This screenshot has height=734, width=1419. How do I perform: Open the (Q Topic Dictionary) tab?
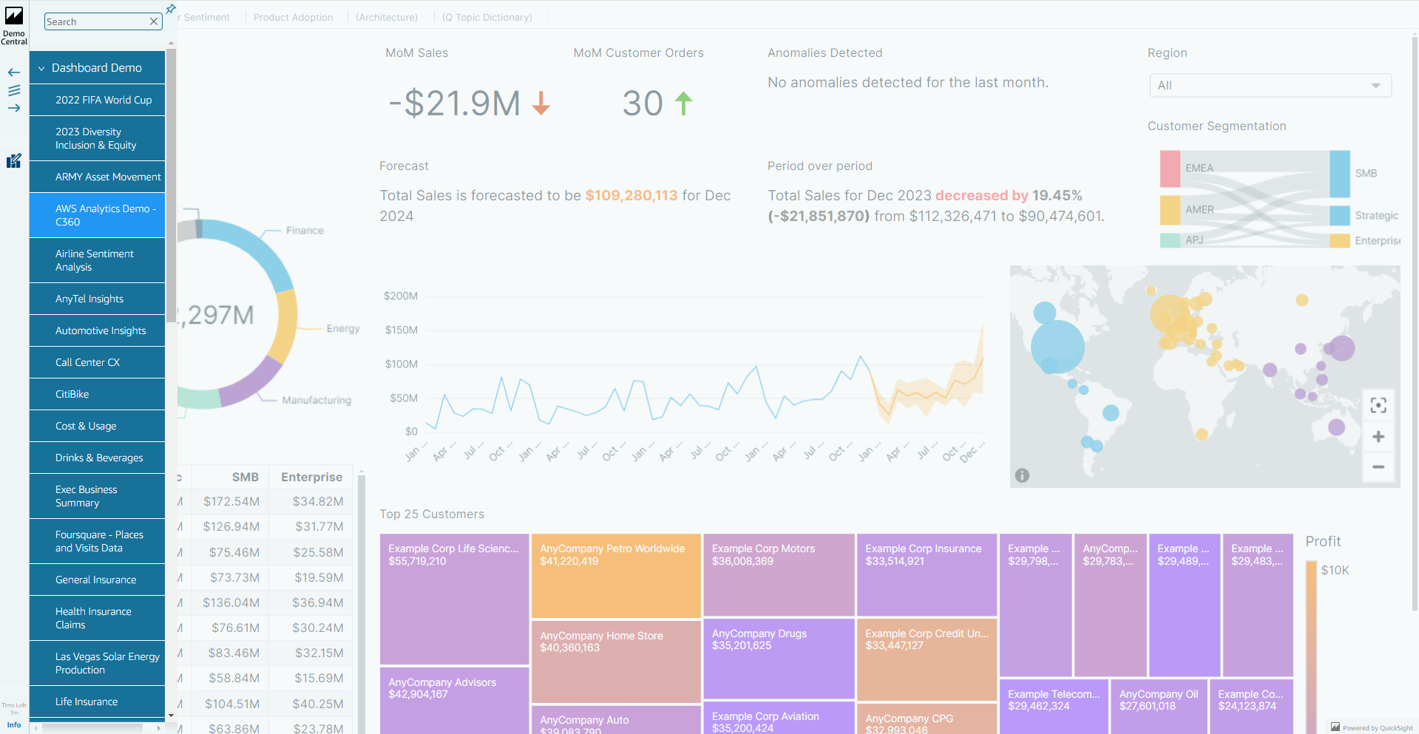click(487, 17)
